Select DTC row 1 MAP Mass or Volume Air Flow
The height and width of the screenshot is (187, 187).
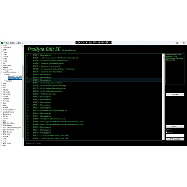pos(94,58)
